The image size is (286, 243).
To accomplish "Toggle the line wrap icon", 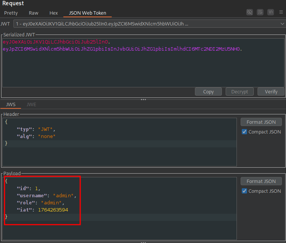I will [260, 12].
